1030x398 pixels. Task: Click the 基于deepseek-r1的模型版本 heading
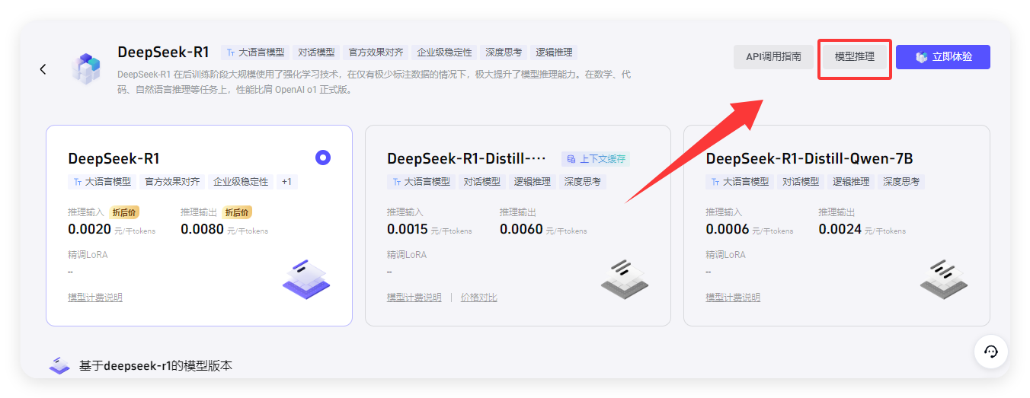[x=155, y=366]
